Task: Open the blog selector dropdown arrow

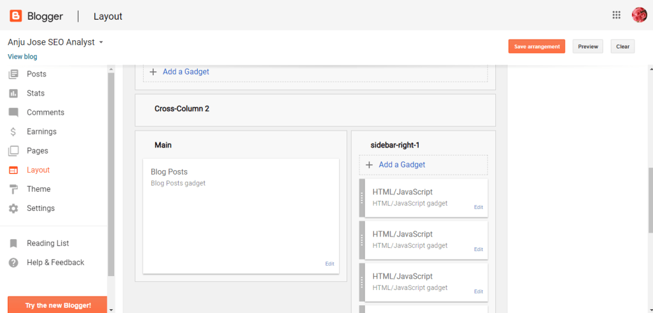Action: tap(101, 43)
